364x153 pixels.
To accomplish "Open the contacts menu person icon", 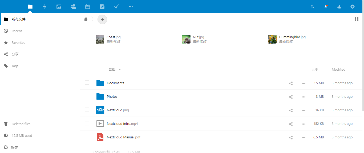I will 339,7.
